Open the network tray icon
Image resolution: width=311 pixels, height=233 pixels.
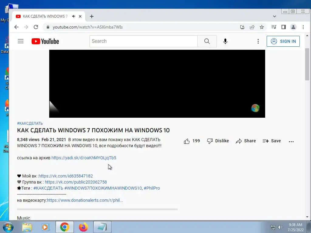click(x=273, y=227)
